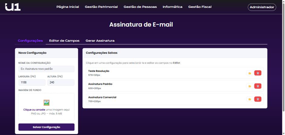Select Assinatura Padrão configuration
Screen dimensions: 285x135
175,86
